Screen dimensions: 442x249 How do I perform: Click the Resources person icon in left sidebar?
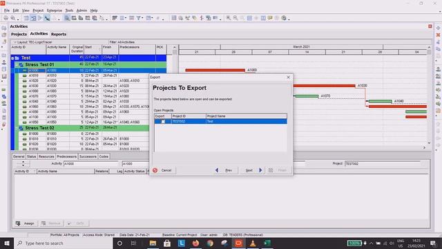(x=4, y=62)
